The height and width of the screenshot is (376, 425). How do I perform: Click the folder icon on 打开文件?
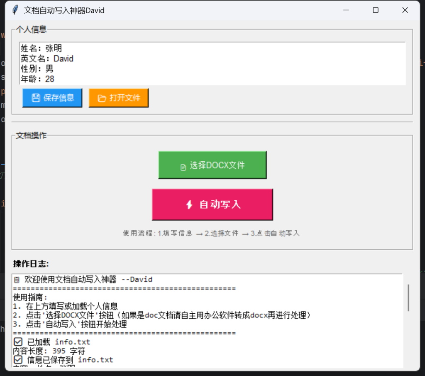coord(102,98)
